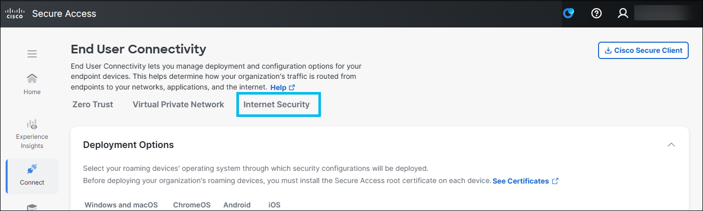Select the Windows and macOS tab
This screenshot has height=211, width=703.
tap(121, 205)
